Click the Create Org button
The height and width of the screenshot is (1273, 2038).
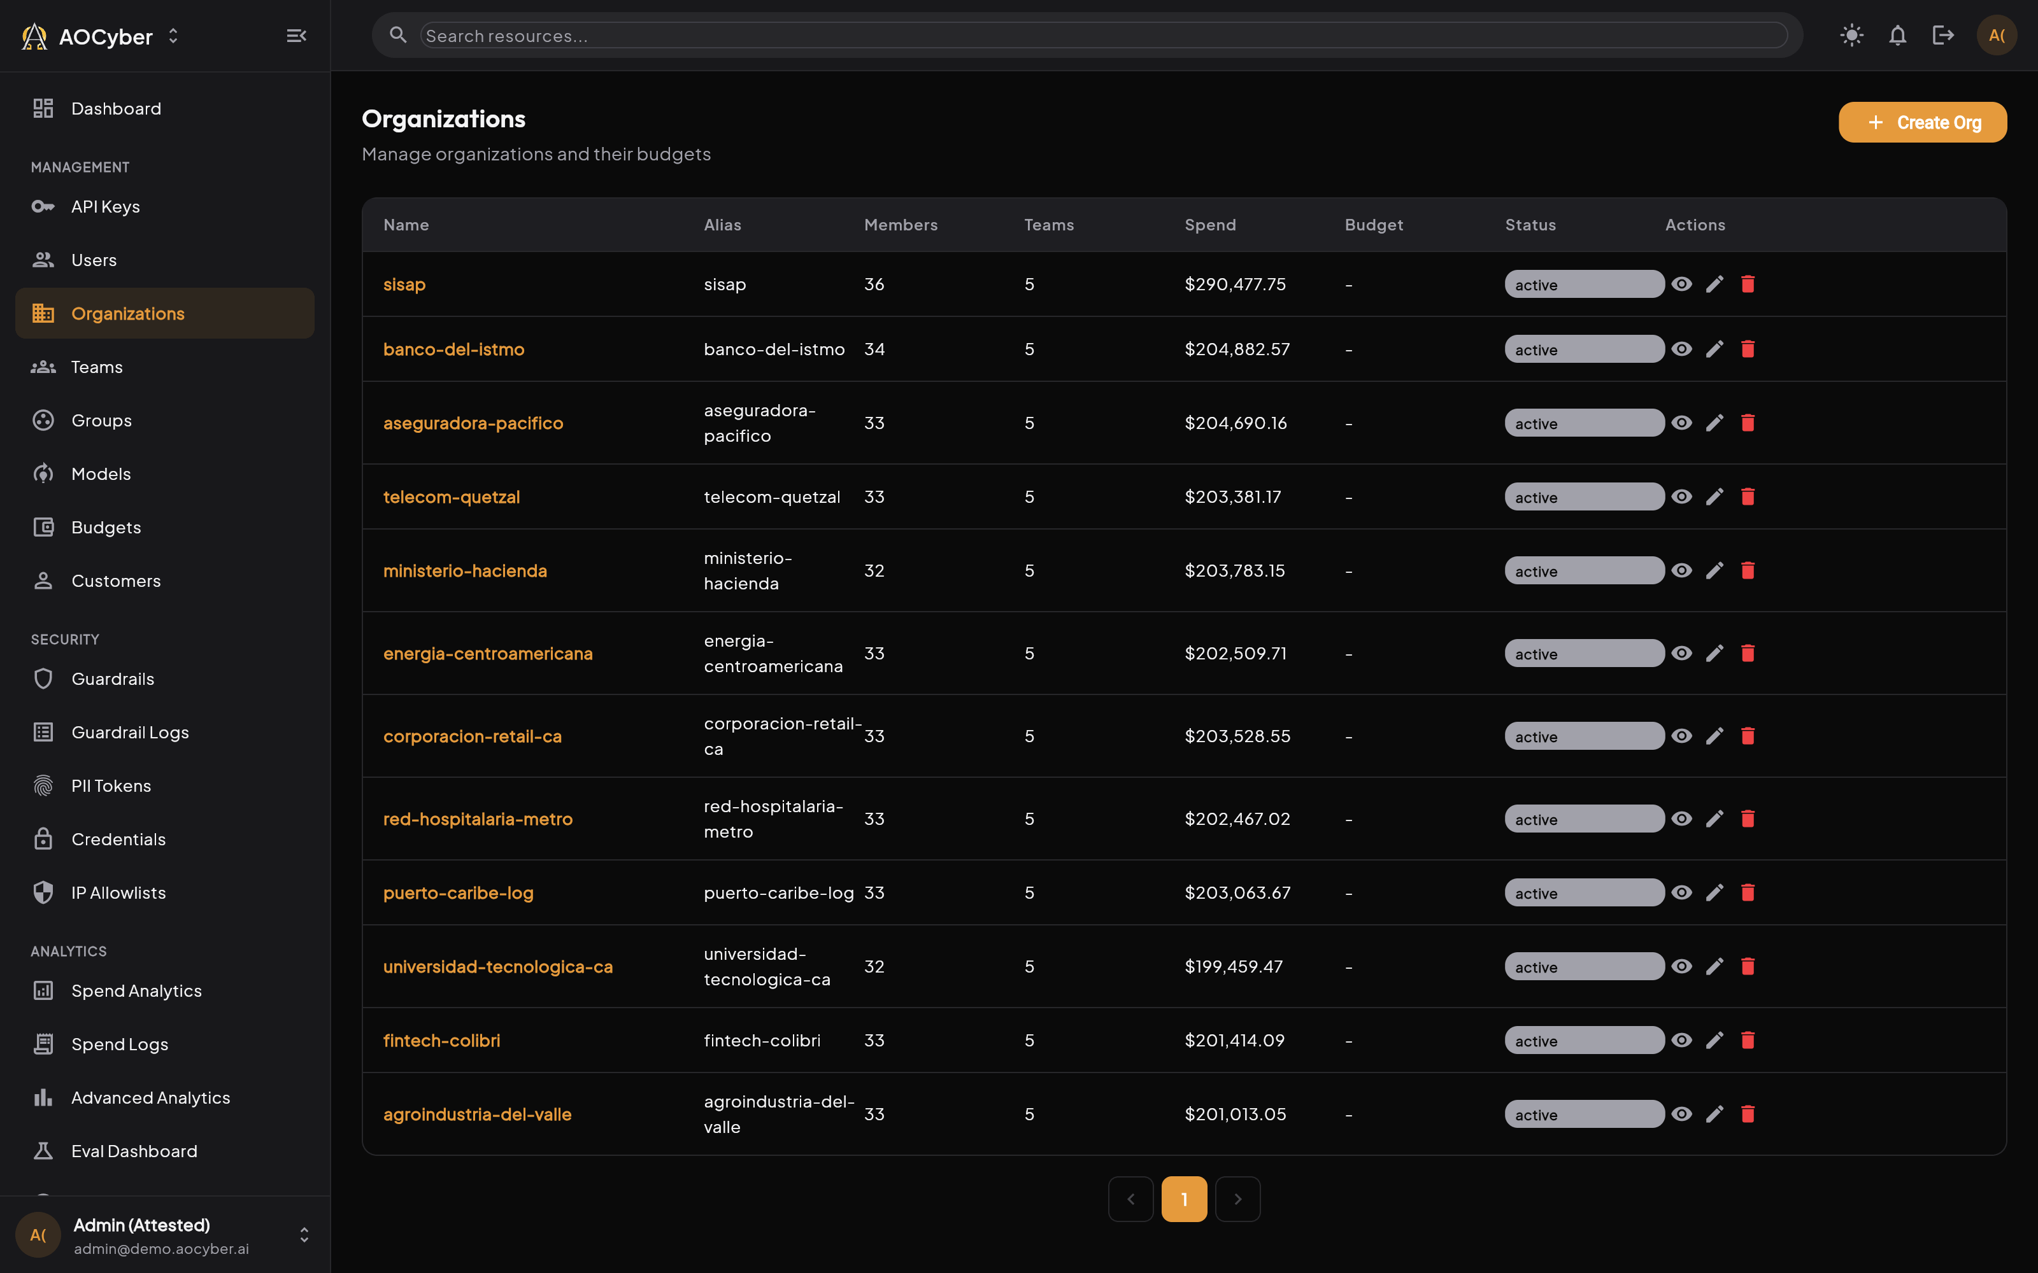coord(1922,122)
